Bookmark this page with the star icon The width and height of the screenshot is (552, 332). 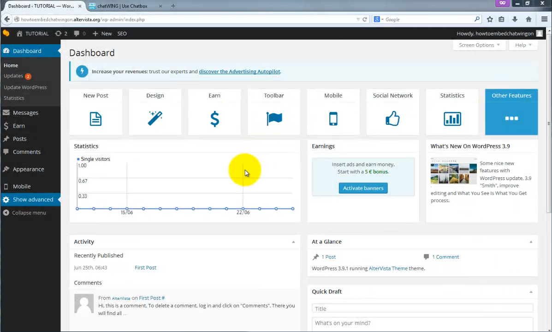pos(490,19)
